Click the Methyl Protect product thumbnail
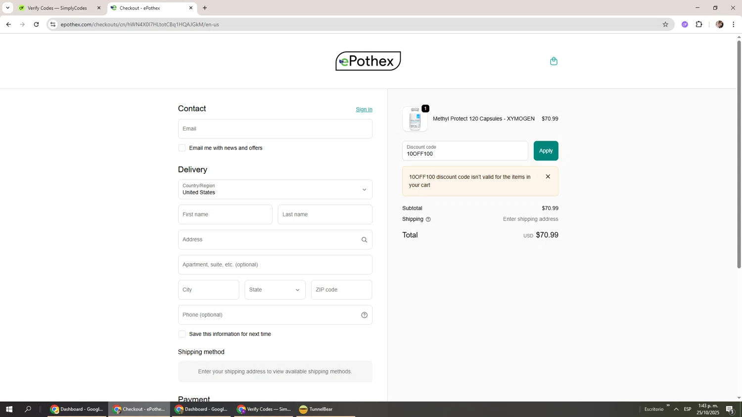This screenshot has height=417, width=742. coord(415,119)
